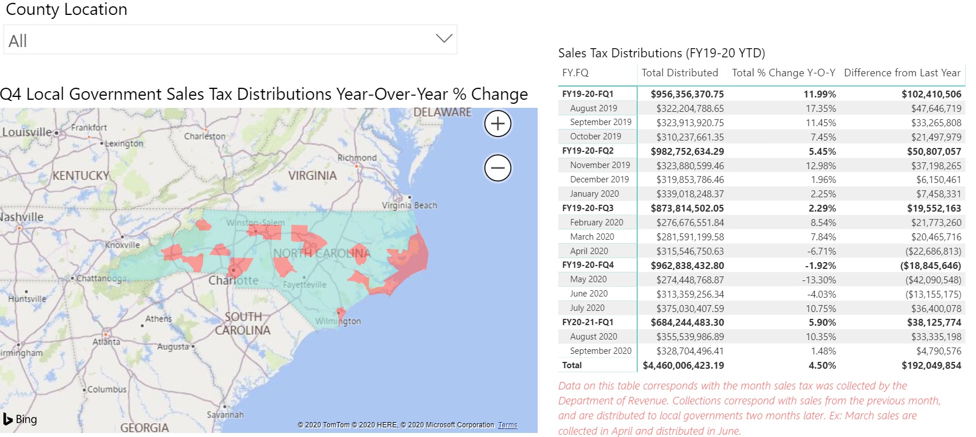Screen dimensions: 976x437
Task: Sort by the FY.FQ column header
Action: point(576,73)
